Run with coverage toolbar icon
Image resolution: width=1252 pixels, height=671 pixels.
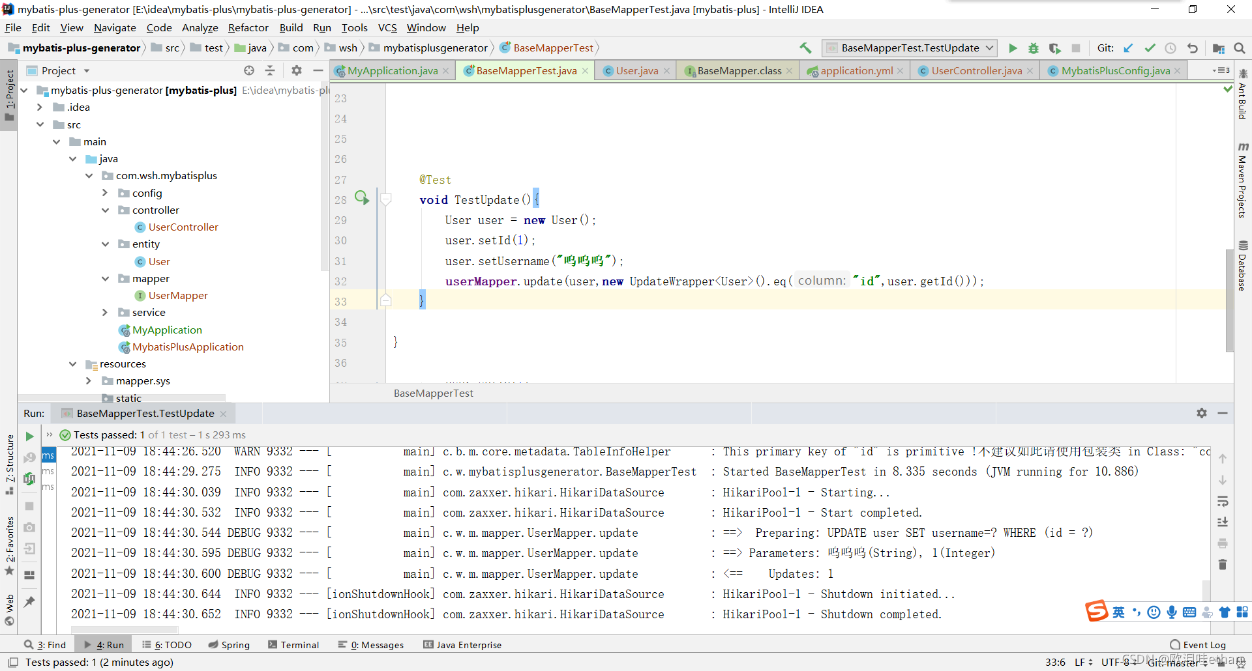pos(1054,48)
